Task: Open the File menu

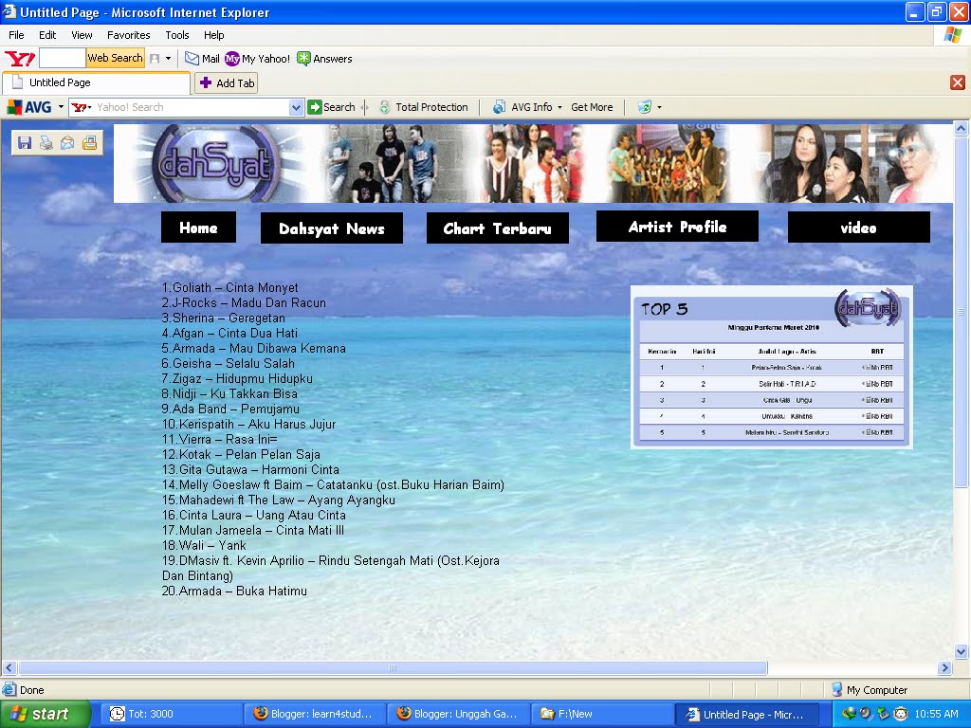Action: point(16,35)
